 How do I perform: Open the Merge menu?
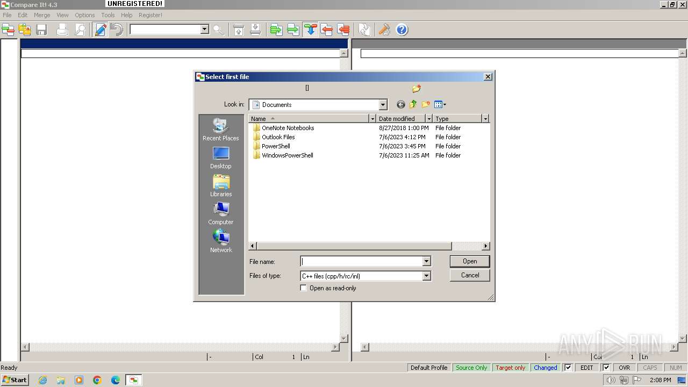coord(42,15)
